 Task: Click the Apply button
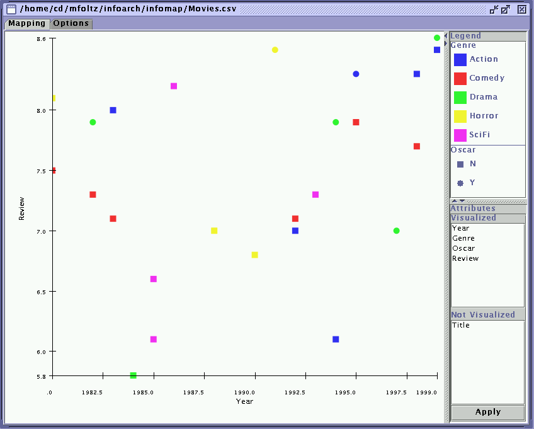[x=487, y=412]
